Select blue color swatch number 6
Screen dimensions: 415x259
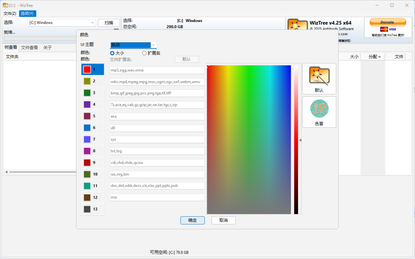coord(87,128)
